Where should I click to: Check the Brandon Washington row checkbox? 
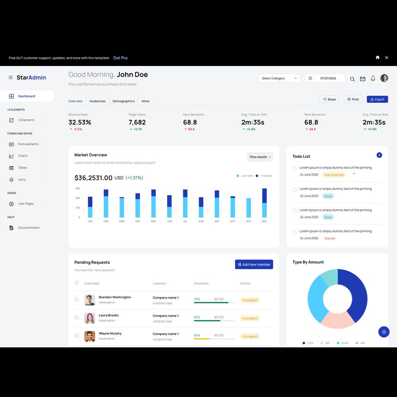pos(77,299)
